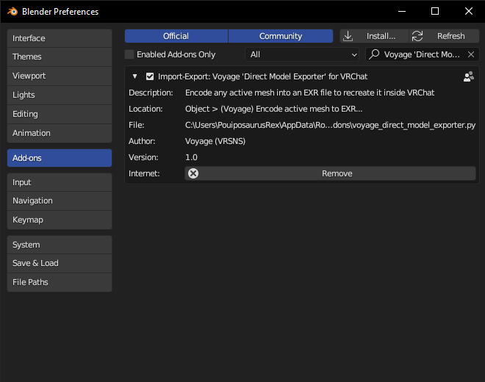Click the community add-on user icon
Image resolution: width=485 pixels, height=382 pixels.
coord(468,76)
